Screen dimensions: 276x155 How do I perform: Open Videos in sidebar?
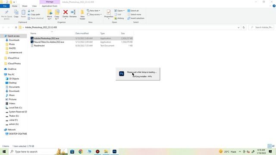pyautogui.click(x=12, y=103)
